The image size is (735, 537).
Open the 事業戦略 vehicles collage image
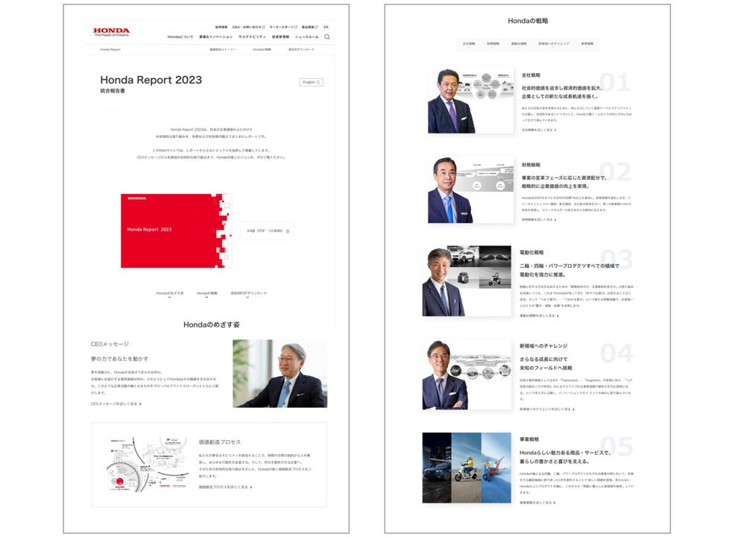[x=467, y=468]
